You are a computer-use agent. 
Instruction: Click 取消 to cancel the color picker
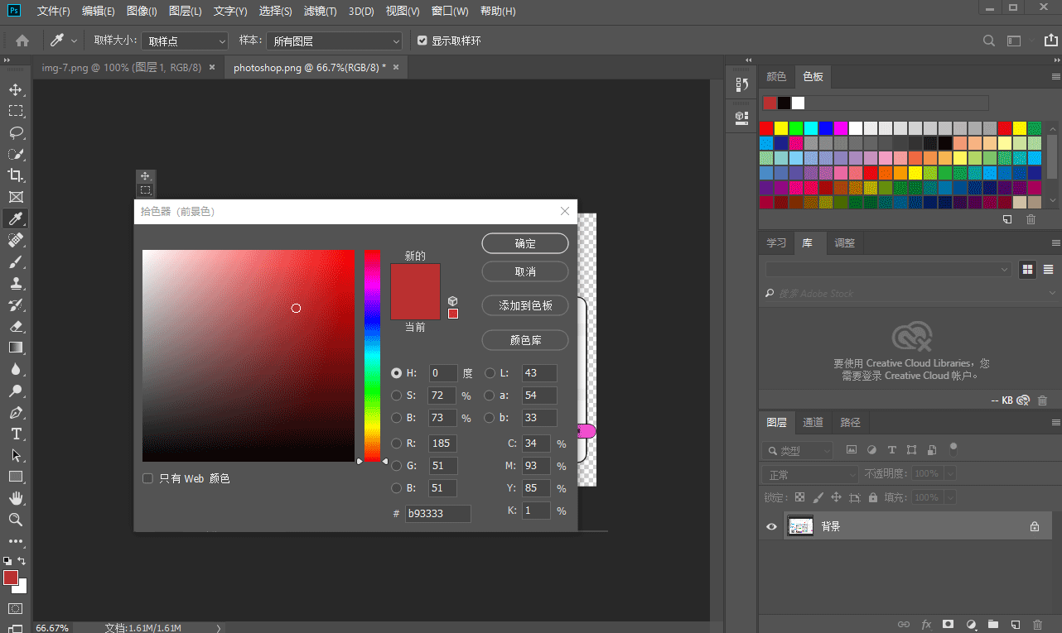coord(525,271)
